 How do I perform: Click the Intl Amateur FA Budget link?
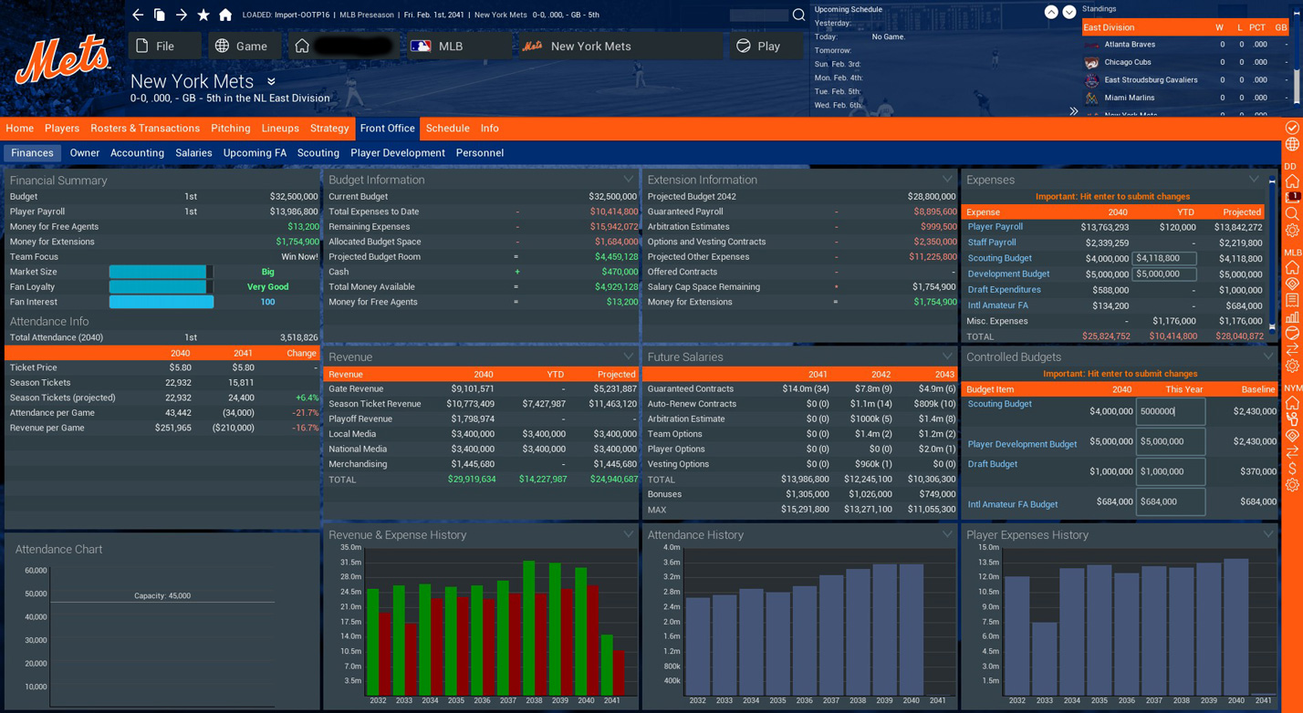(x=1012, y=504)
